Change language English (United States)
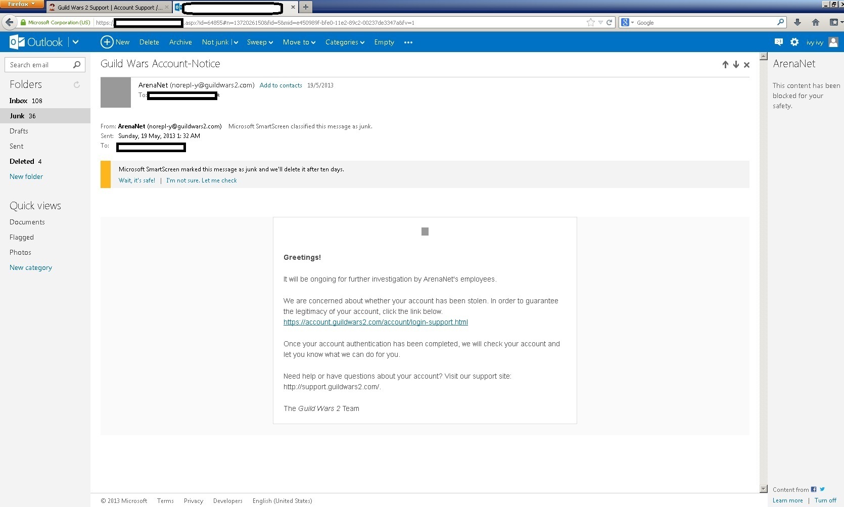 (283, 501)
